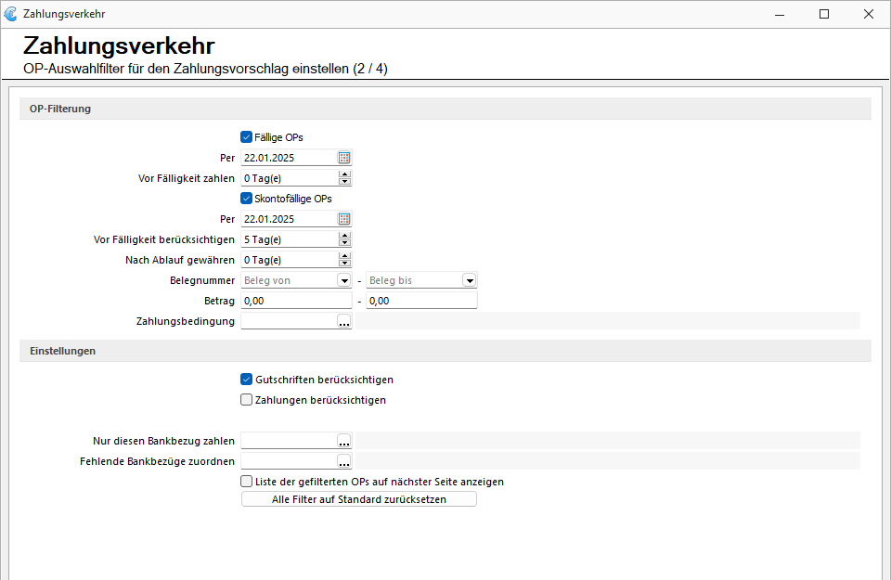The height and width of the screenshot is (580, 891).
Task: Disable Gutschriften berücksichtigen option
Action: pos(246,380)
